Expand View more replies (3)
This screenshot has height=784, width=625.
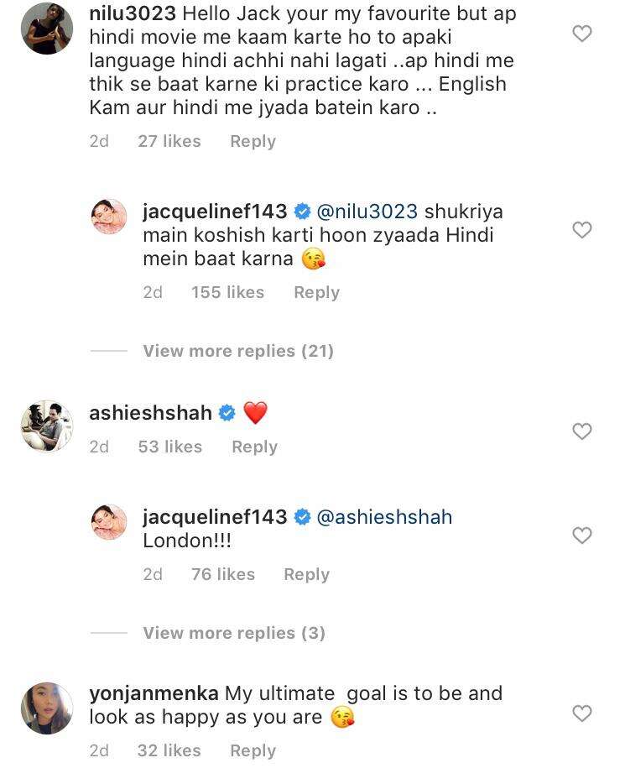(x=234, y=633)
